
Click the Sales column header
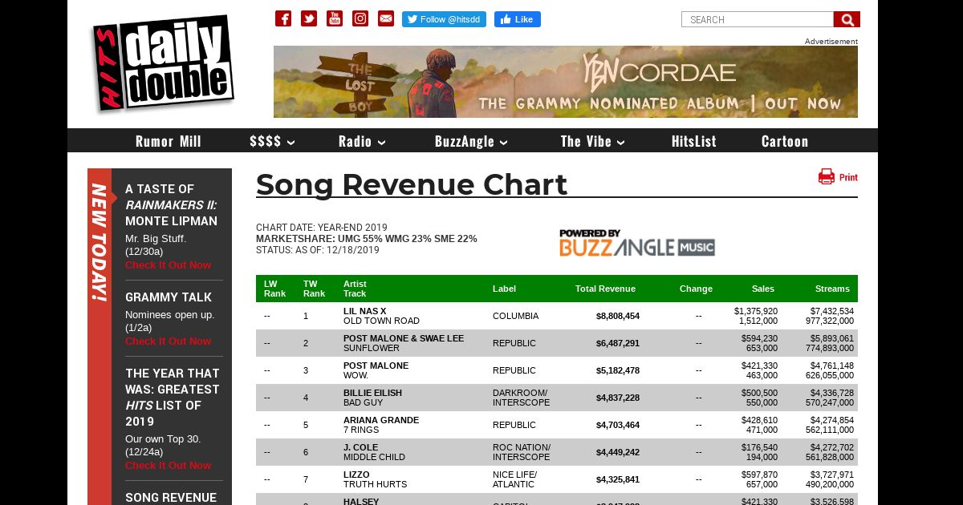763,289
